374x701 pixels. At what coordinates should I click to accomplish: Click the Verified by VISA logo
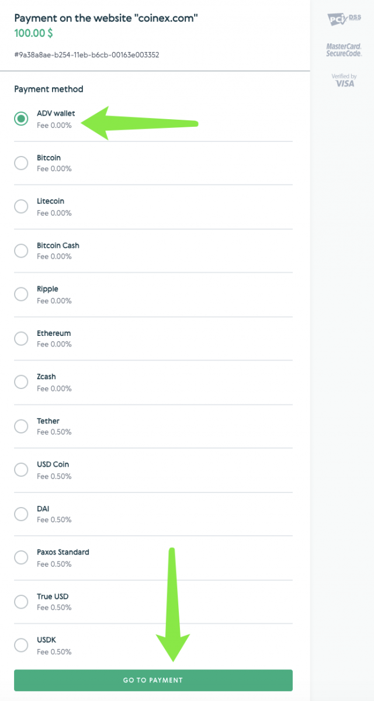click(345, 81)
